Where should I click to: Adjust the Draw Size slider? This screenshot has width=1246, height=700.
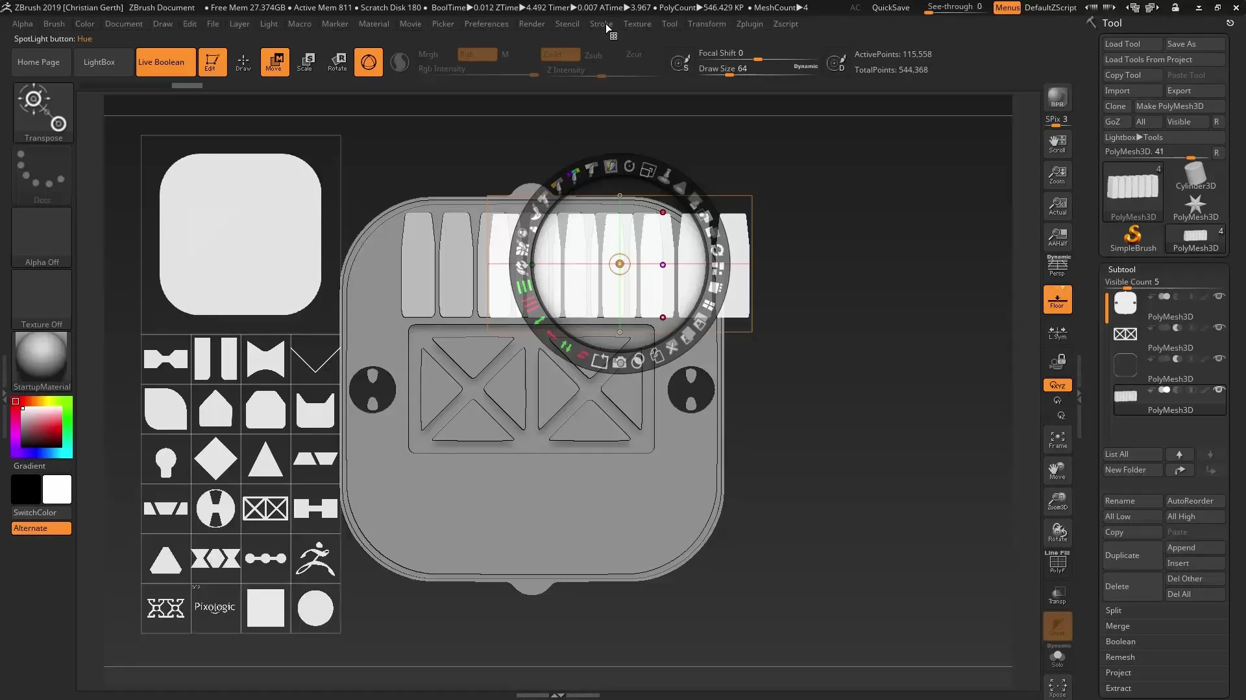(x=758, y=69)
